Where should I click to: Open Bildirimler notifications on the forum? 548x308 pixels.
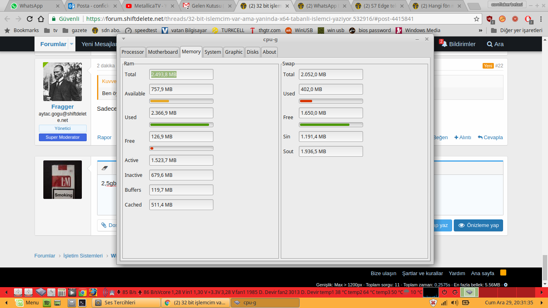point(459,44)
